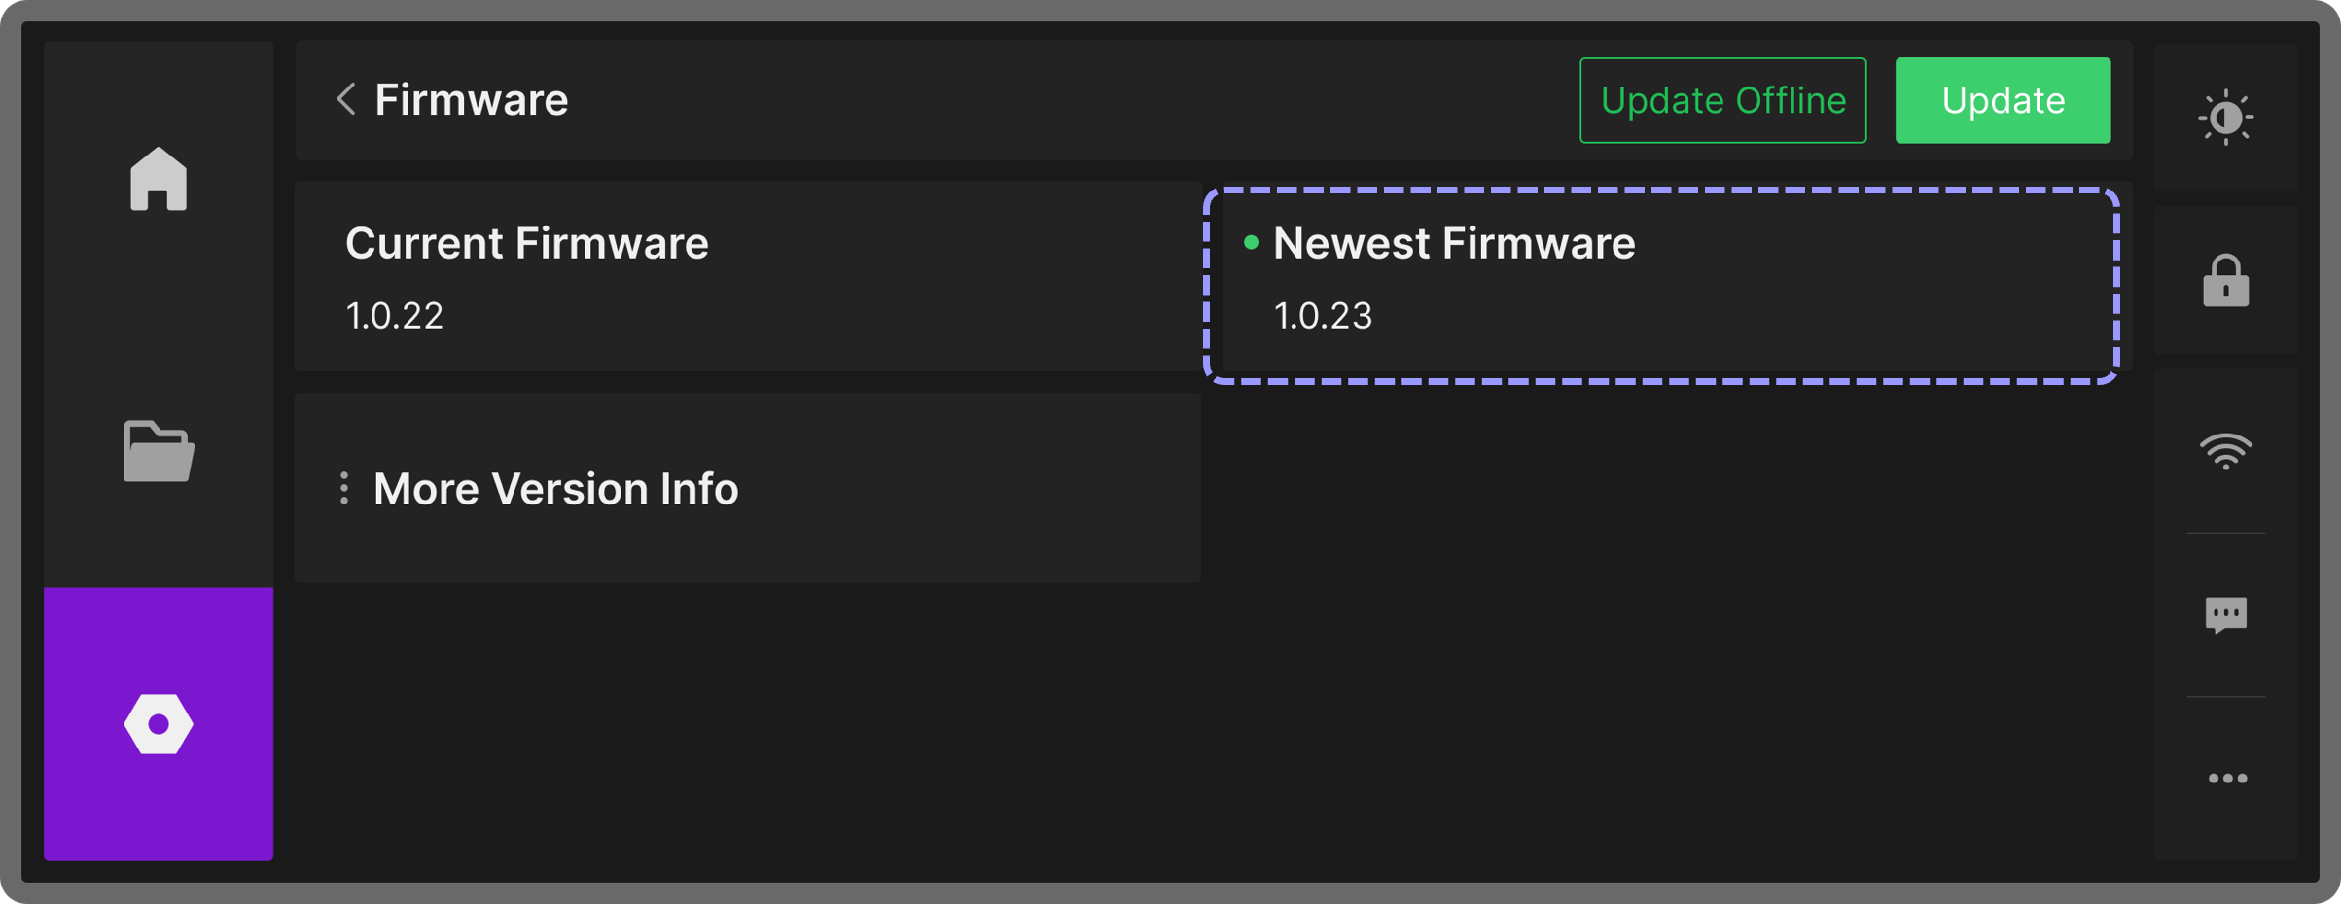The height and width of the screenshot is (904, 2341).
Task: Click the Firmware page title
Action: pyautogui.click(x=472, y=100)
